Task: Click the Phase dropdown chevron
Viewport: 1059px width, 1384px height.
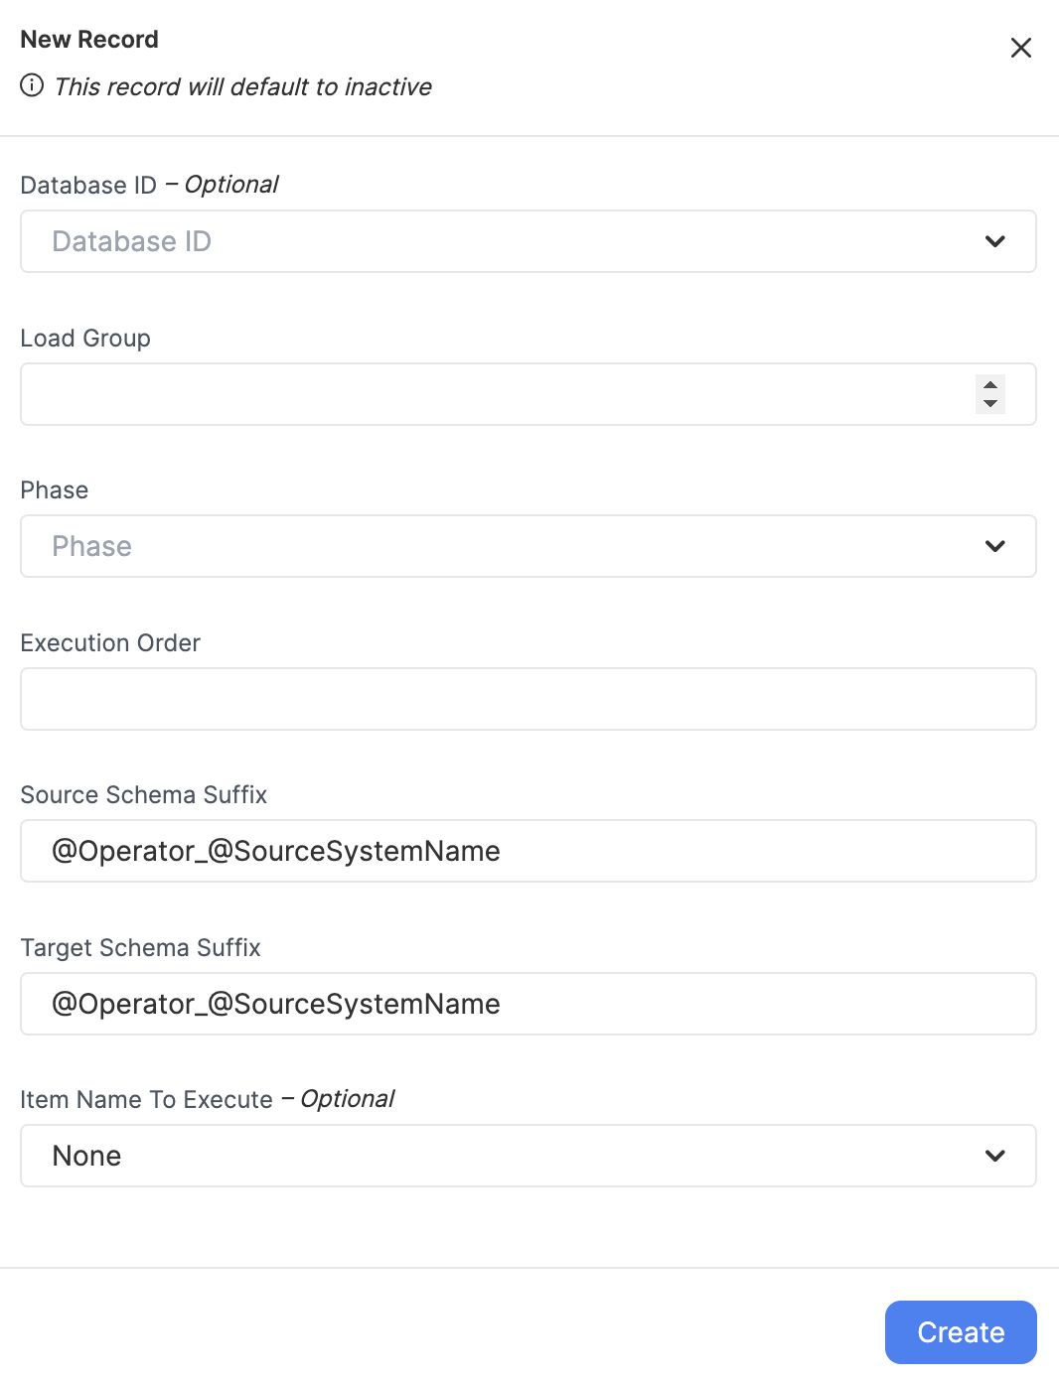Action: pos(994,546)
